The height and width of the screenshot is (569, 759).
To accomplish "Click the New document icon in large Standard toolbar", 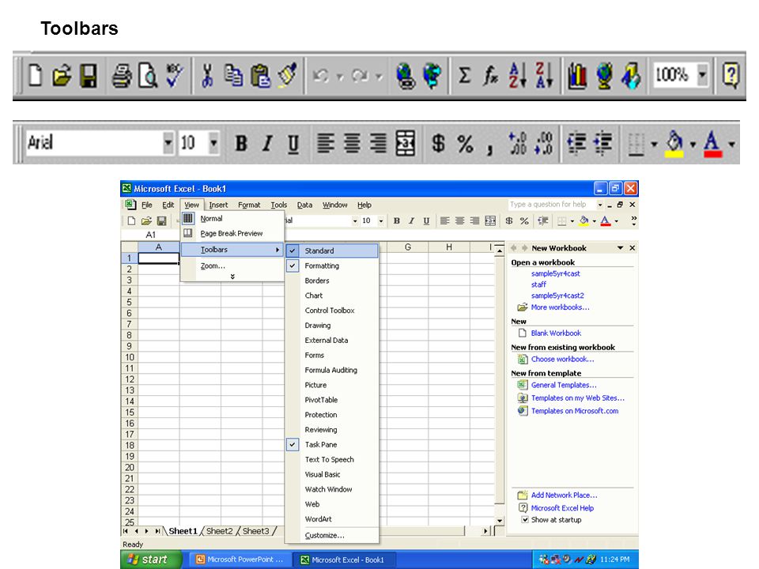I will (36, 76).
